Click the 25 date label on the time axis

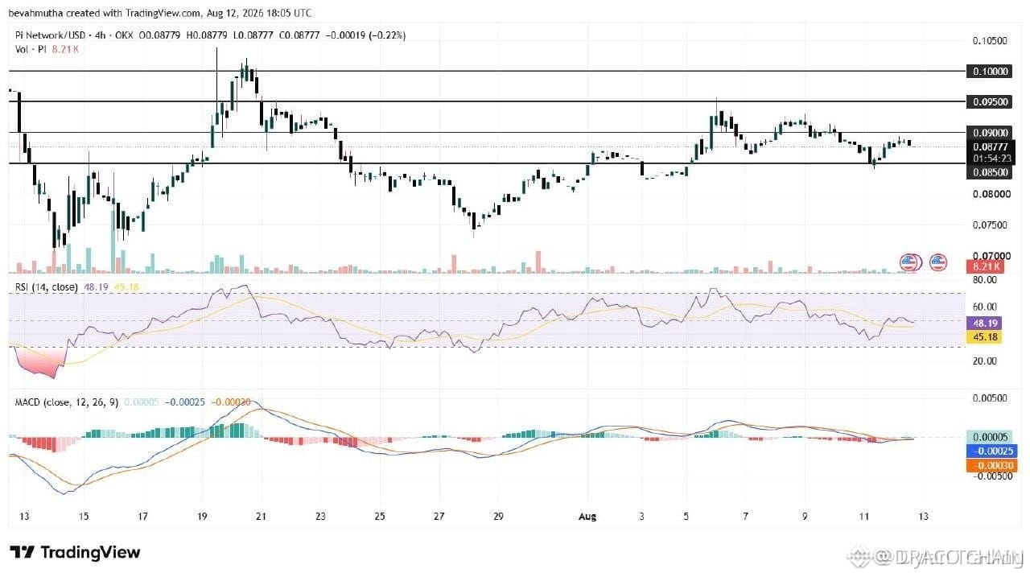pyautogui.click(x=380, y=516)
